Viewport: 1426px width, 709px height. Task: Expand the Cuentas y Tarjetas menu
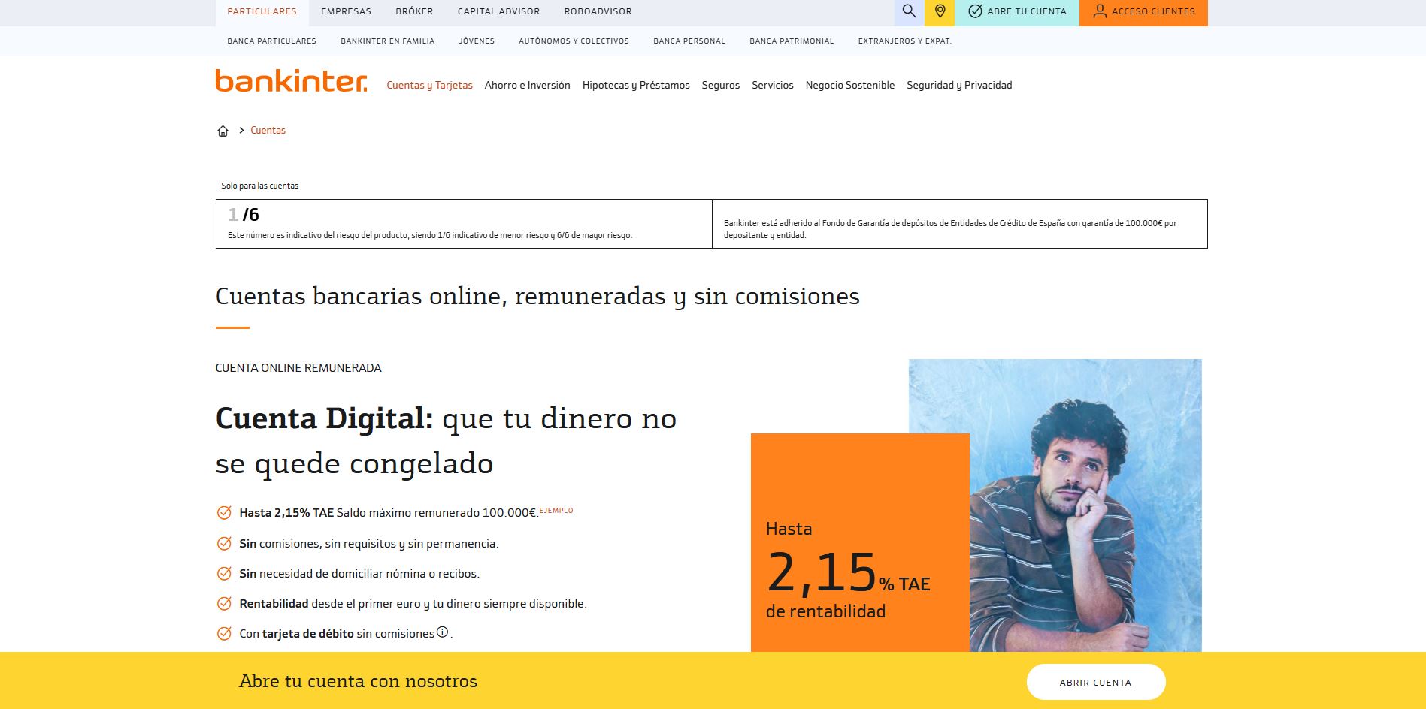click(x=429, y=86)
